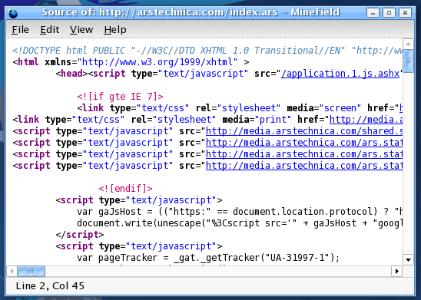Follow the /application.1.js.ashx link

(340, 74)
